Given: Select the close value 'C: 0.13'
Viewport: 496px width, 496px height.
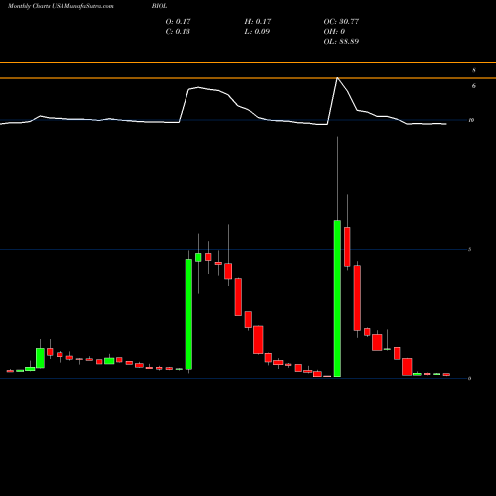Looking at the screenshot, I should [178, 31].
